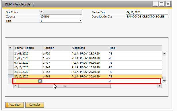
Task: Click the horizontal scrollbar's right arrow
Action: 159,86
